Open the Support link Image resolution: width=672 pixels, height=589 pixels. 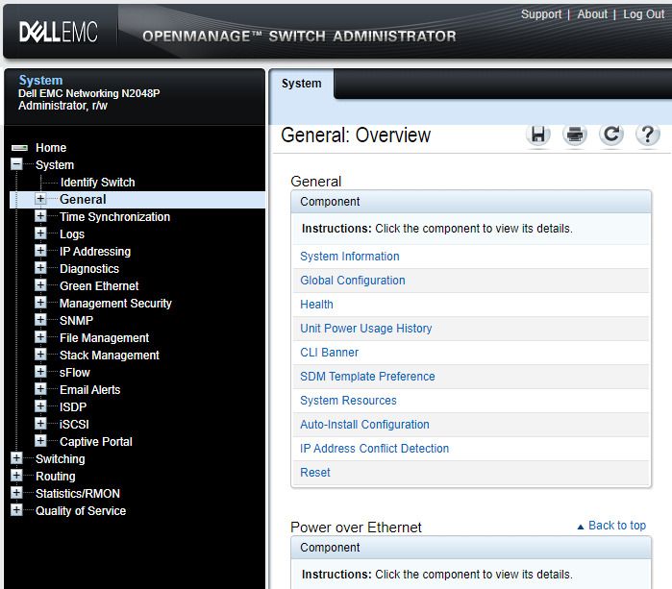(x=541, y=14)
